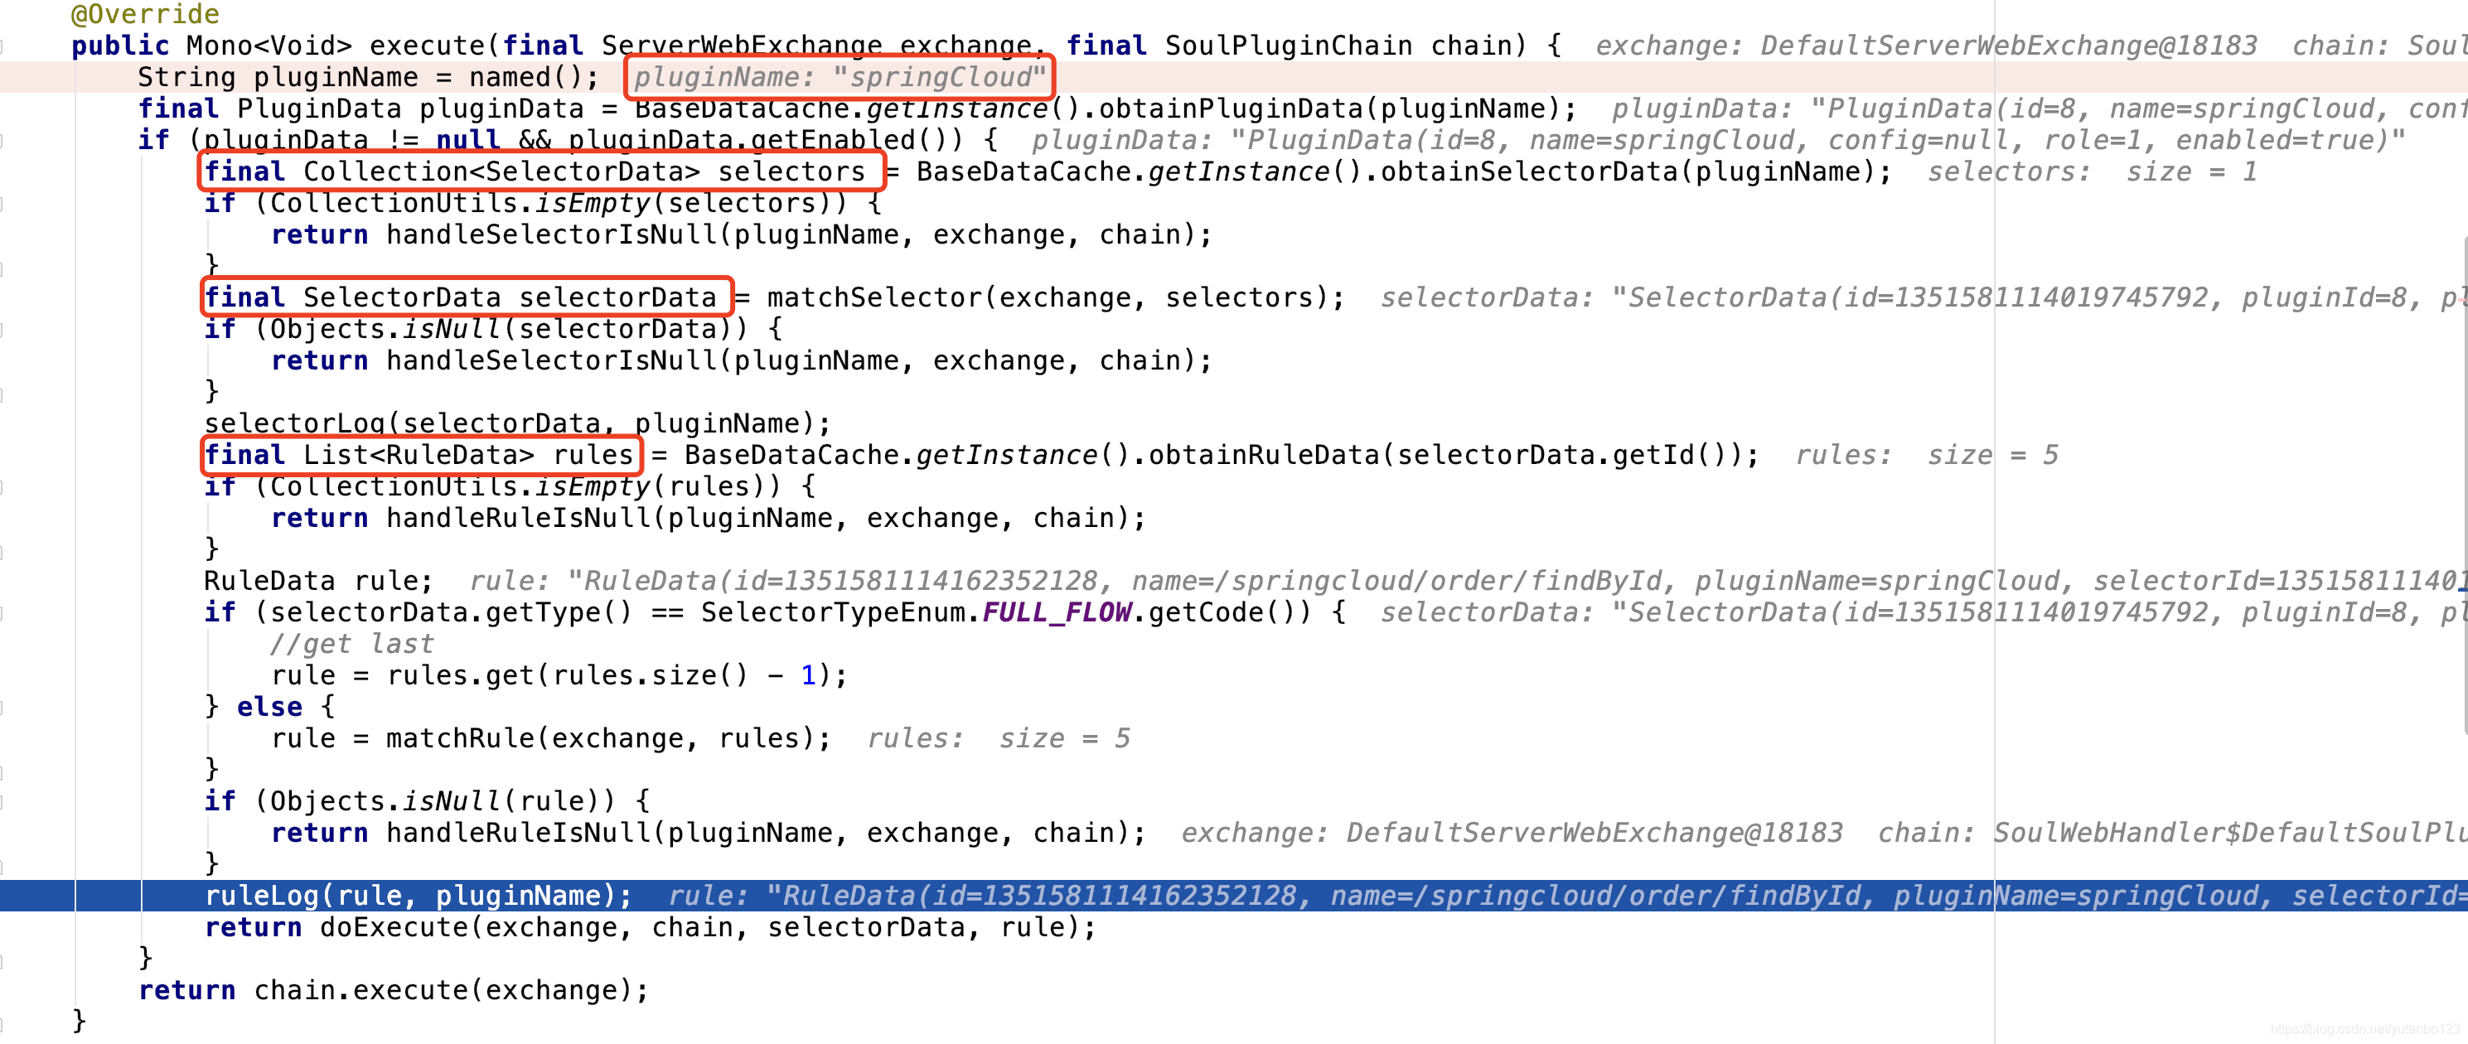Collapse the pluginData null-check if block

(x=2, y=141)
